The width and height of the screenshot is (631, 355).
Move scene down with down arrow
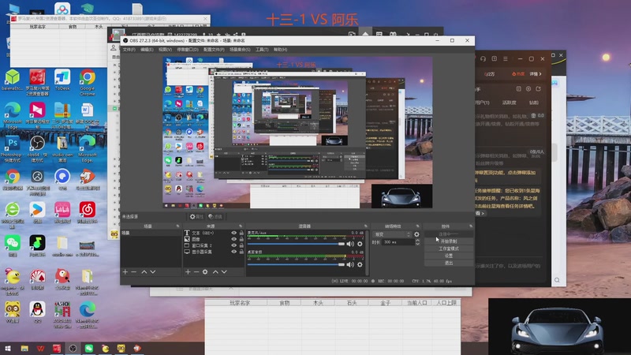click(x=153, y=272)
